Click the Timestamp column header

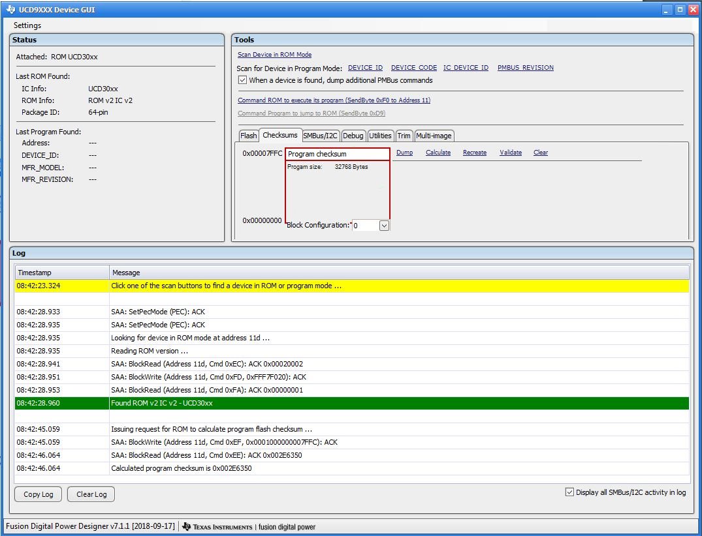pyautogui.click(x=62, y=273)
